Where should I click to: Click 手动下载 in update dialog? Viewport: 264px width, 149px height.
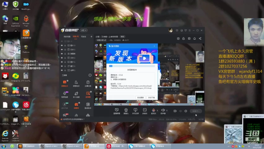click(151, 98)
